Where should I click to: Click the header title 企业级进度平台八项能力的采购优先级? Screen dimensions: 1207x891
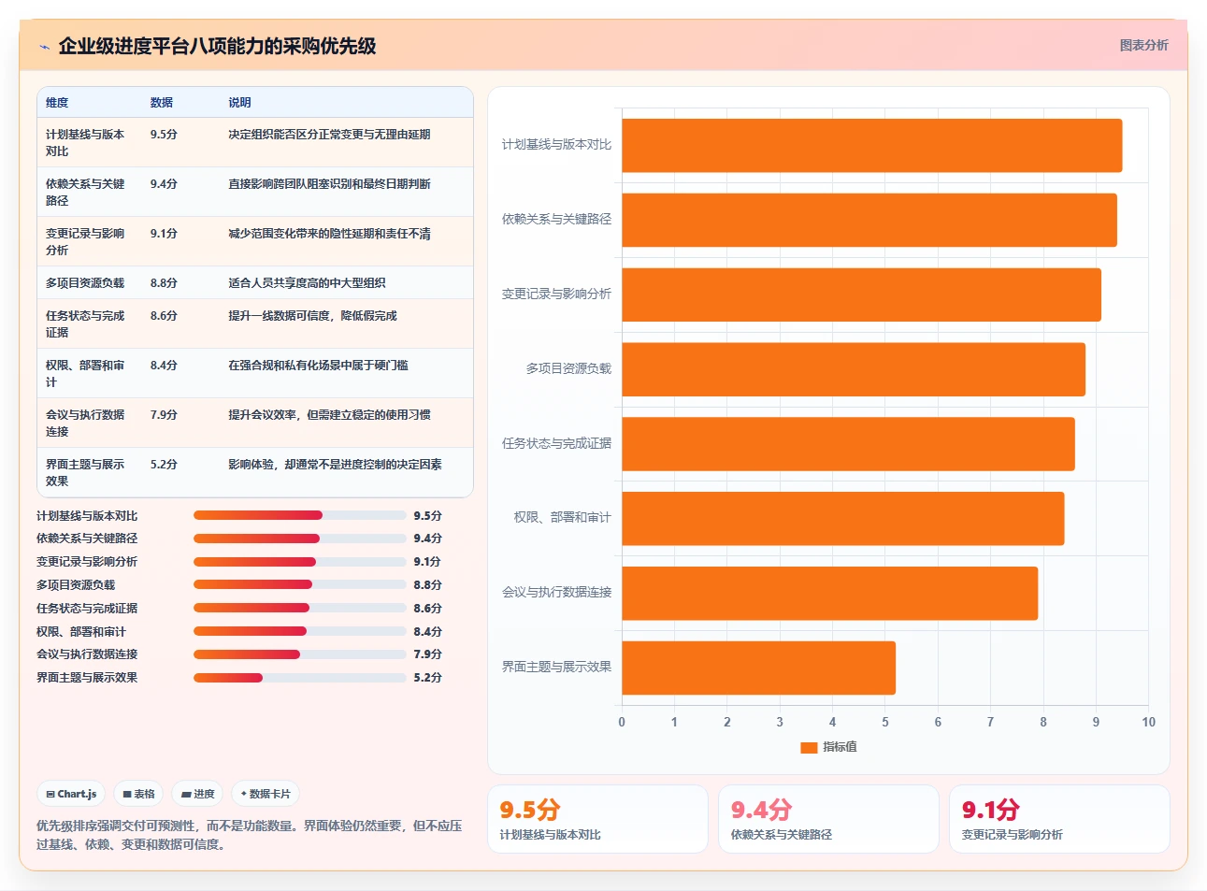click(217, 46)
